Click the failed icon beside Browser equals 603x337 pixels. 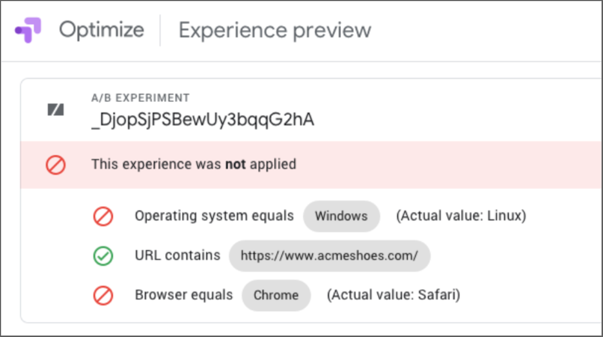(x=103, y=296)
